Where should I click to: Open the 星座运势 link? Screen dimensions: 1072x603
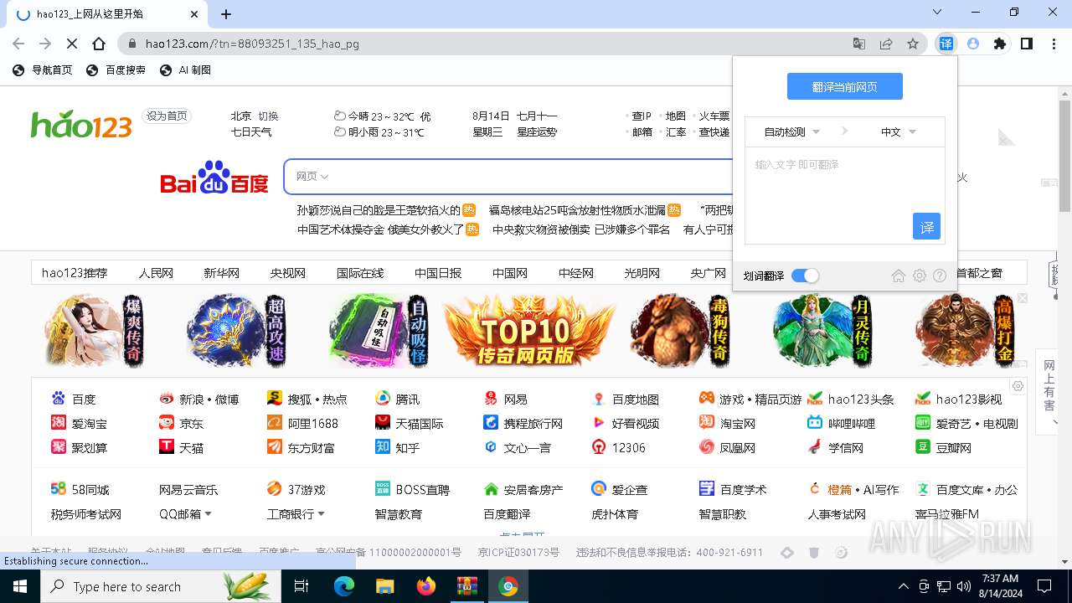(x=537, y=132)
